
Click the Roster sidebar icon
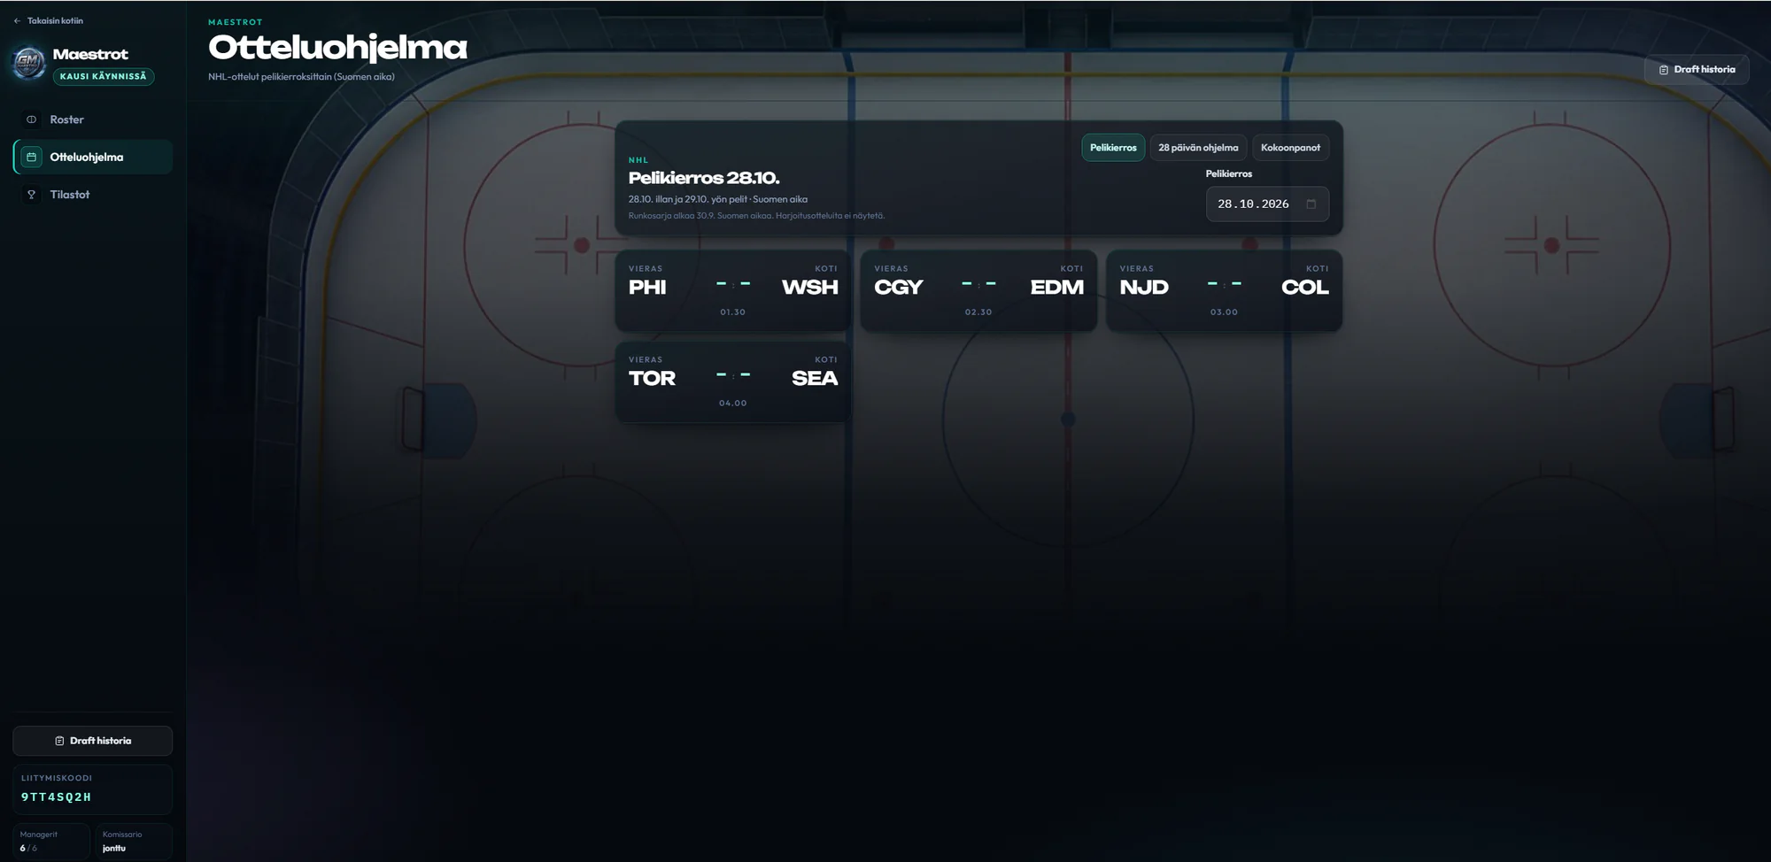32,119
